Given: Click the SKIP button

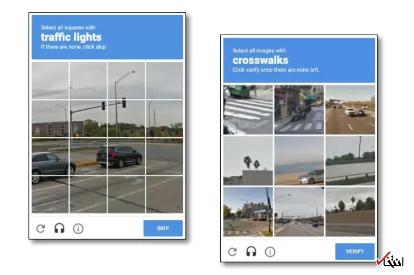Looking at the screenshot, I should coord(163,228).
